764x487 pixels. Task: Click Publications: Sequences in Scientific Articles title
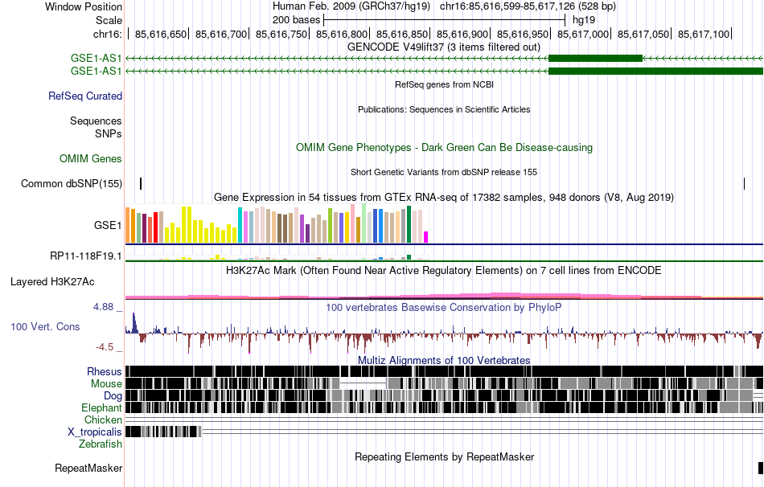(x=444, y=109)
